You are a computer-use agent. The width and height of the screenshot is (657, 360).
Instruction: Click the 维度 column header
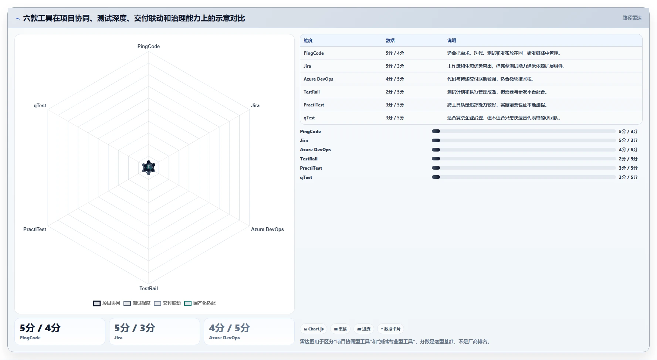tap(308, 41)
